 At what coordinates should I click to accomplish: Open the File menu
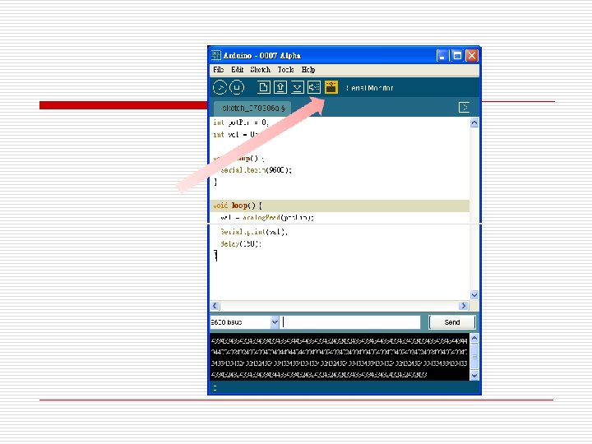[218, 70]
